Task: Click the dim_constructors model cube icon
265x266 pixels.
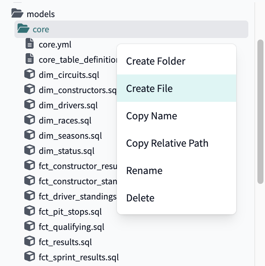Action: tap(30, 89)
